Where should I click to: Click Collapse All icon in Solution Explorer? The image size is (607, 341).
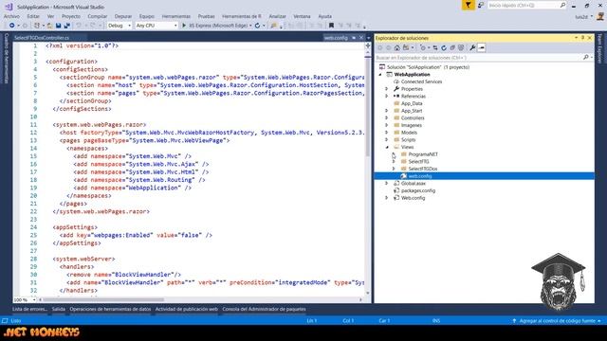tap(452, 47)
